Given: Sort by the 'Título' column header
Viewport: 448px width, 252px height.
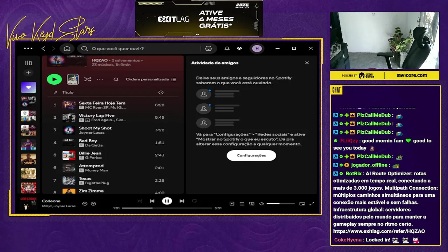Looking at the screenshot, I should [68, 92].
